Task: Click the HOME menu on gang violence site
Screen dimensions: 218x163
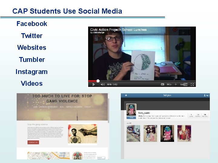Action: (x=35, y=107)
